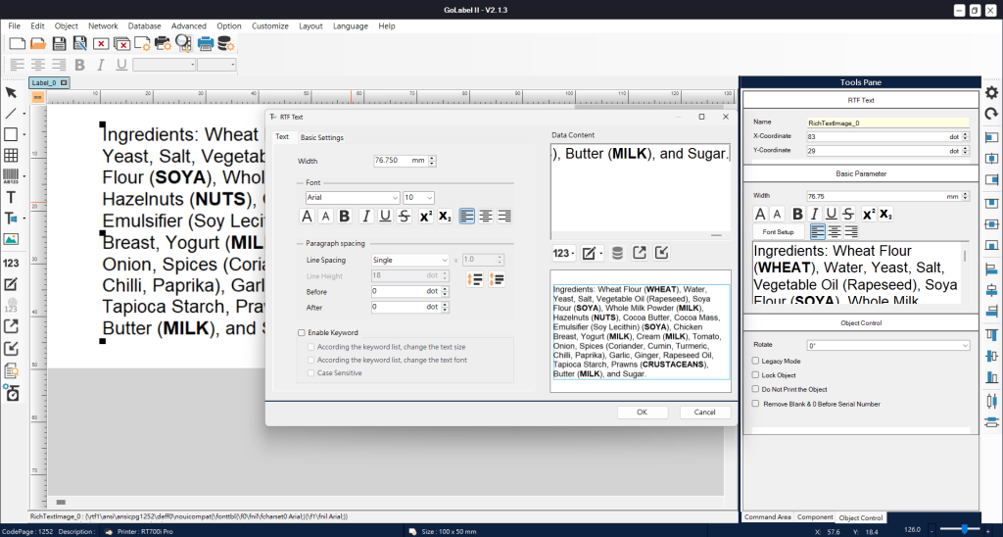
Task: Expand the Line Spacing dropdown
Action: pyautogui.click(x=409, y=260)
